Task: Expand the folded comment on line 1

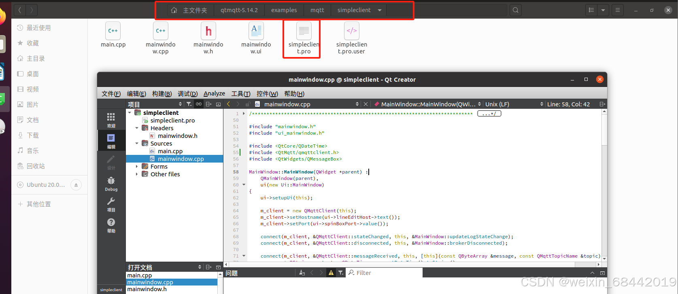Action: [244, 114]
